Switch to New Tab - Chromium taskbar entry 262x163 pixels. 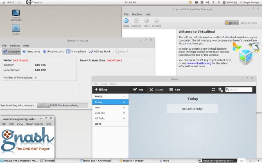click(96, 161)
